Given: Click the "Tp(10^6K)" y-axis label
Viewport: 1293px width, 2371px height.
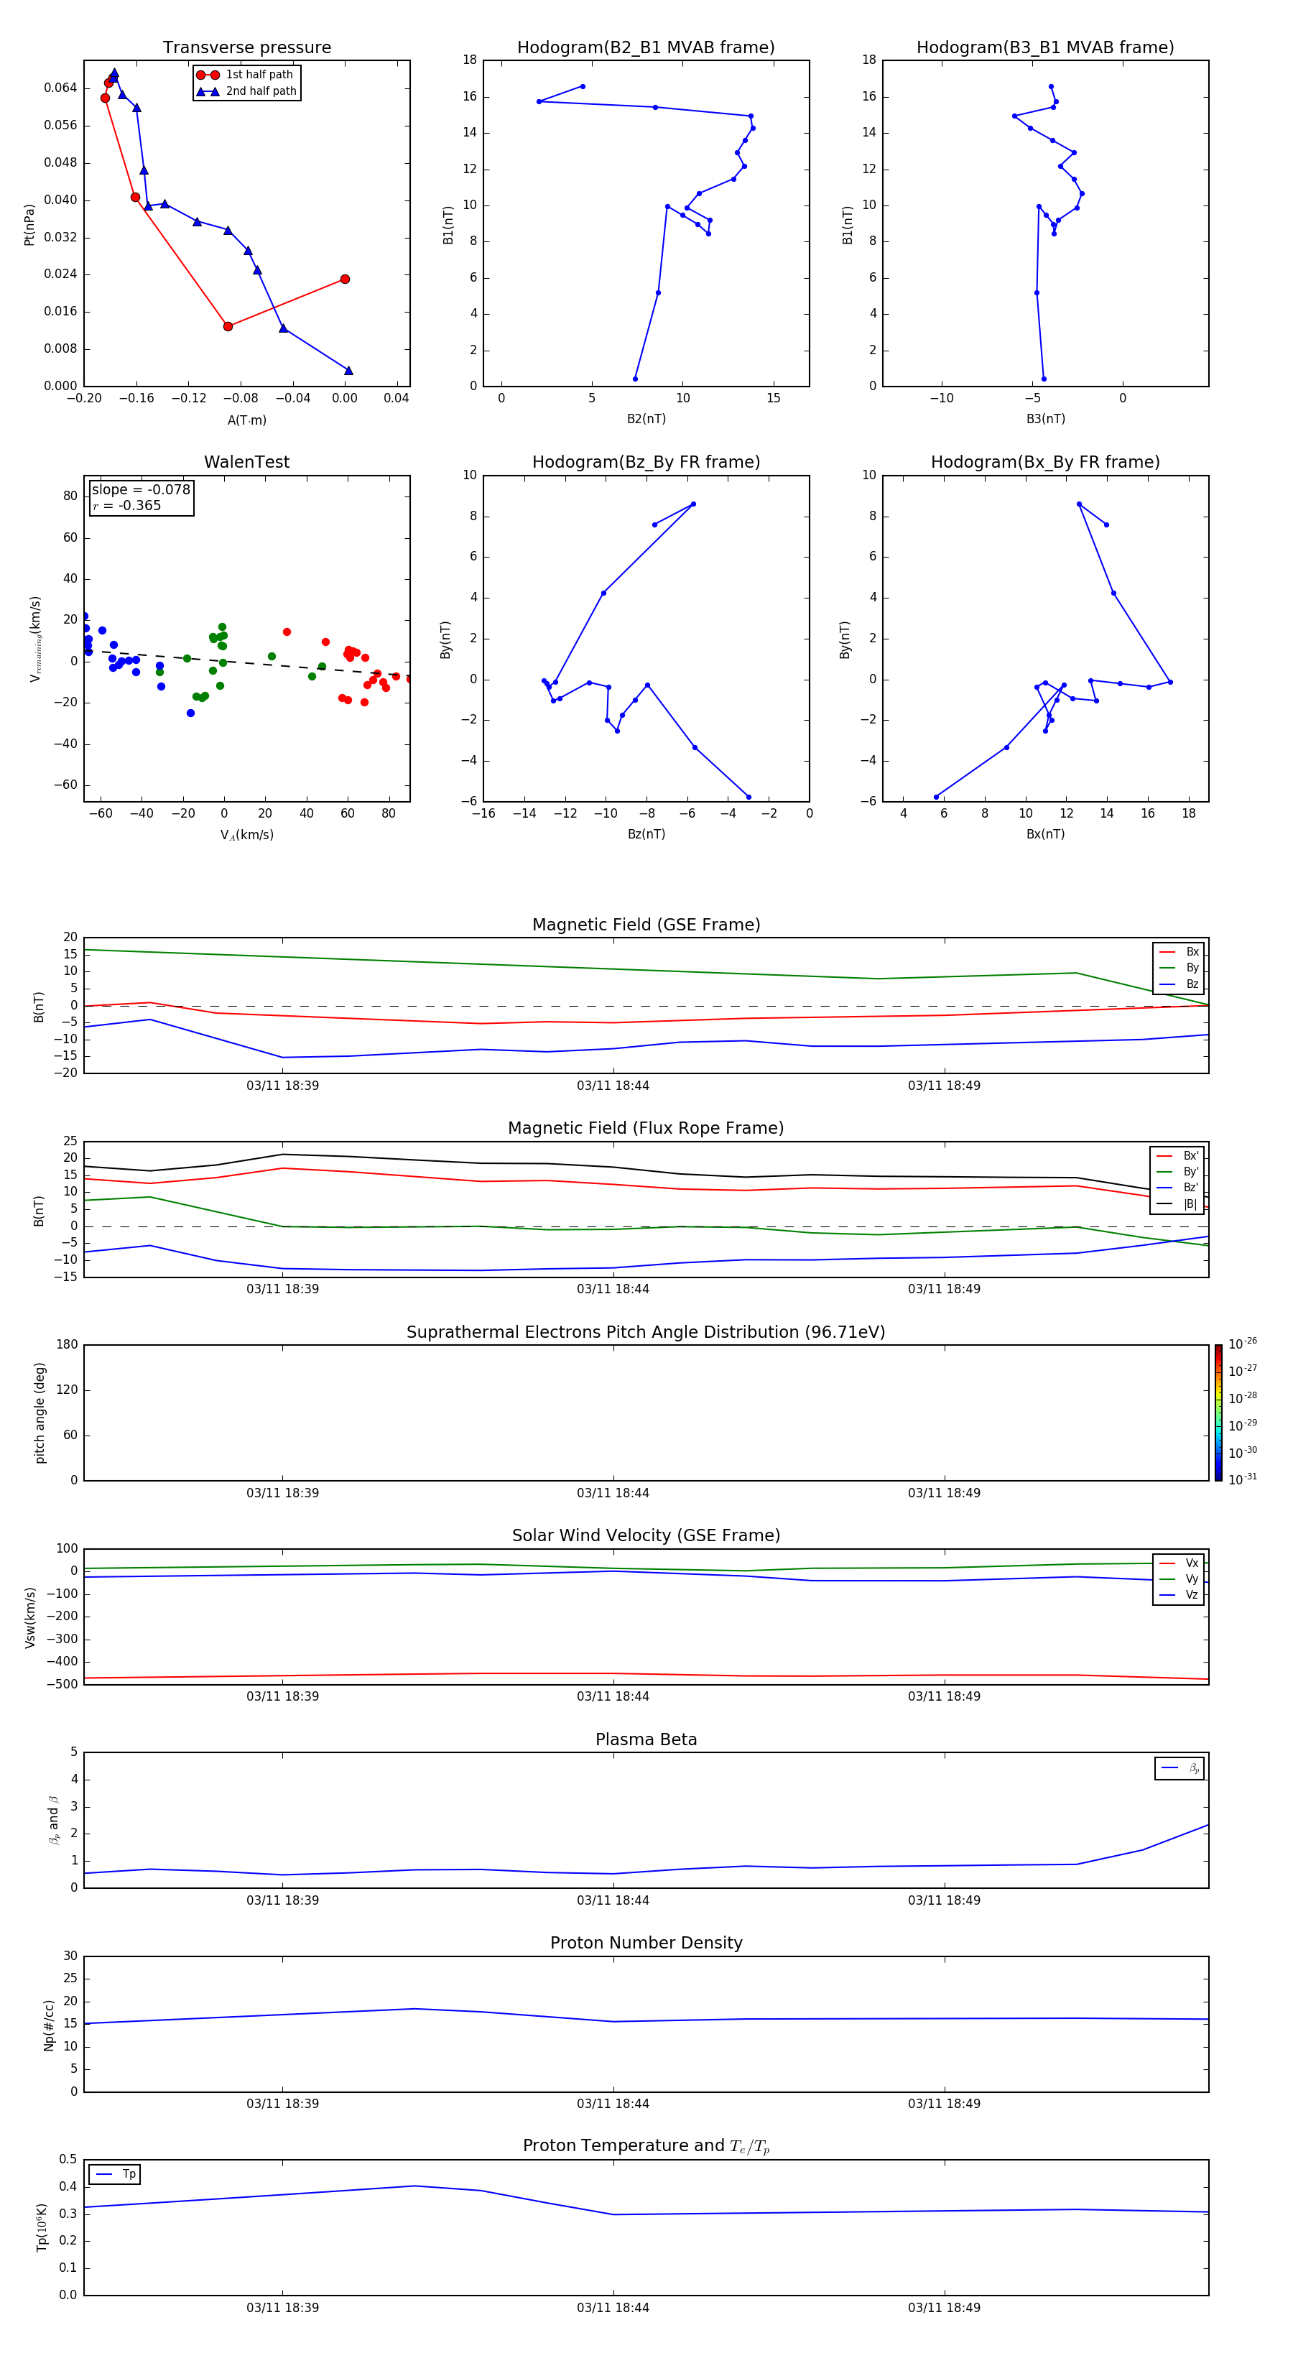Looking at the screenshot, I should 42,2227.
